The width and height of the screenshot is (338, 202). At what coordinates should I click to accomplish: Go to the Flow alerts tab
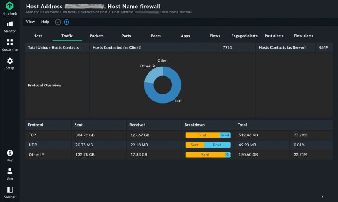[304, 36]
